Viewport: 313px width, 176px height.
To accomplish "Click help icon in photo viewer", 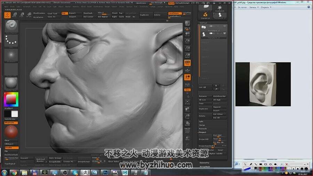I will tap(308, 7).
